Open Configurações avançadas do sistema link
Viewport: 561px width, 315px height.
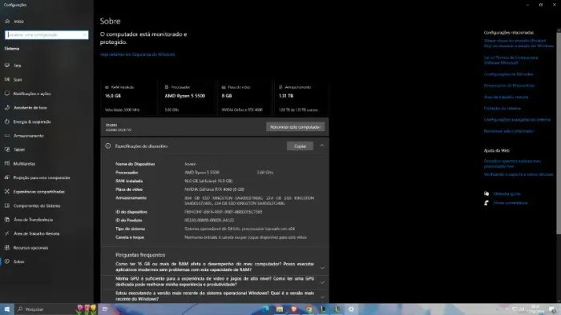coord(517,120)
